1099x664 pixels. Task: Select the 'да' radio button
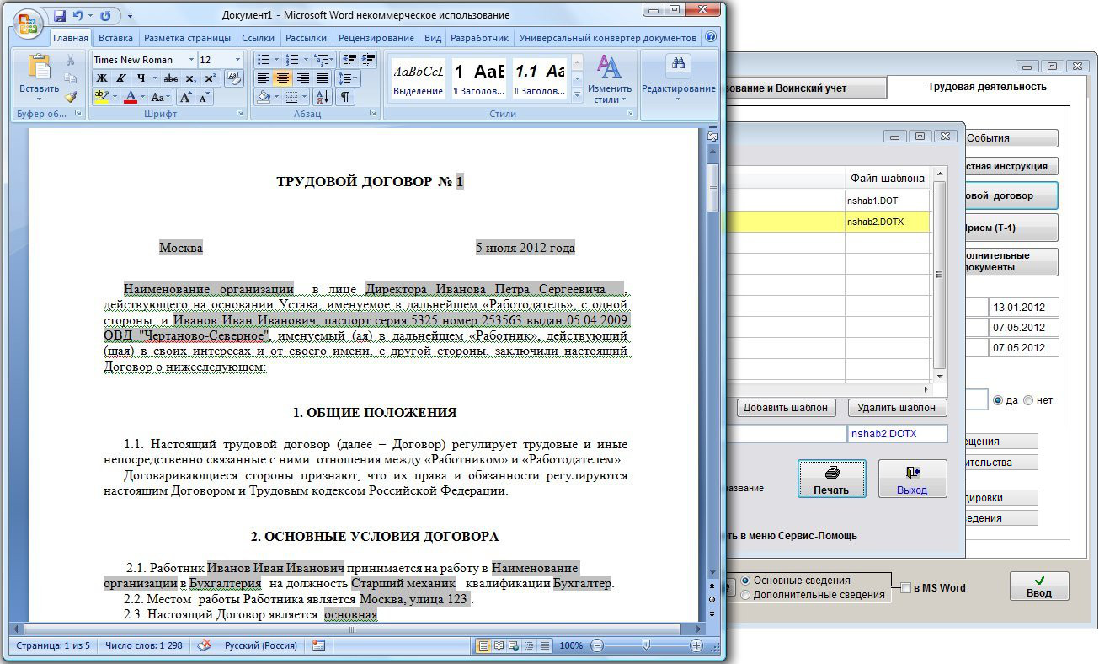pos(998,400)
